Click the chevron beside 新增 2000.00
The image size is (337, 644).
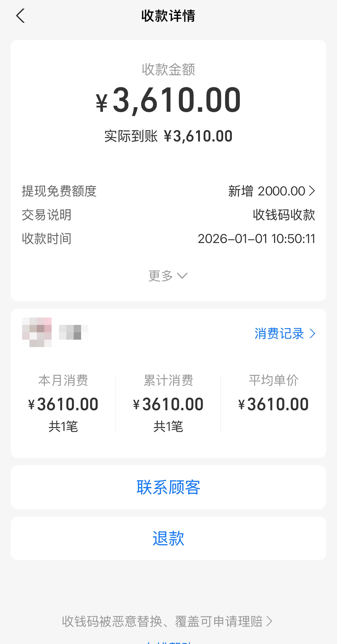312,191
